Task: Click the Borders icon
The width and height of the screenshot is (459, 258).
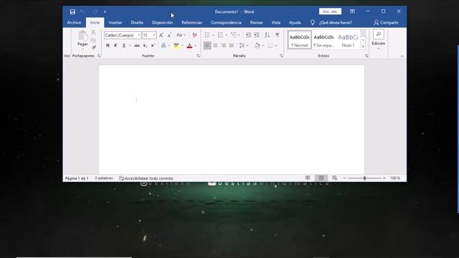Action: tap(270, 45)
